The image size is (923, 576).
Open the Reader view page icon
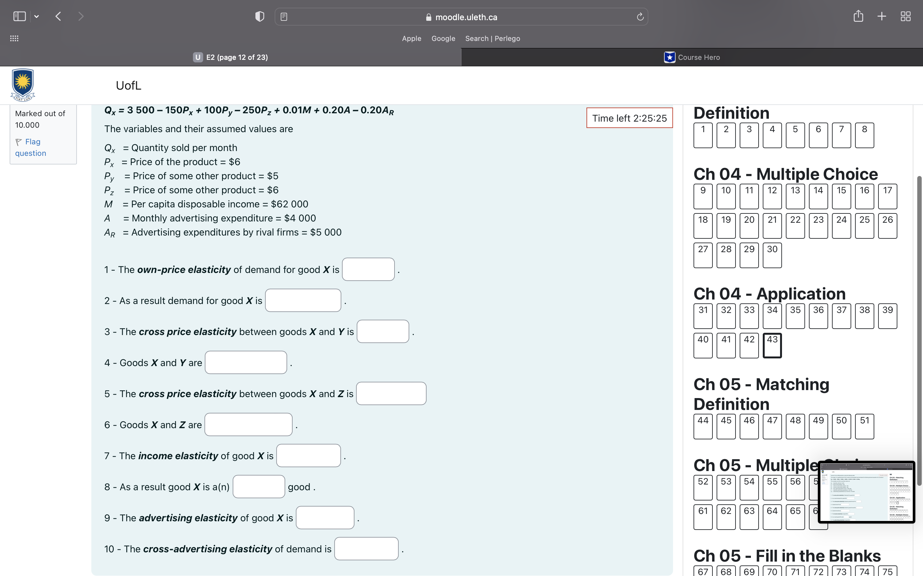284,17
